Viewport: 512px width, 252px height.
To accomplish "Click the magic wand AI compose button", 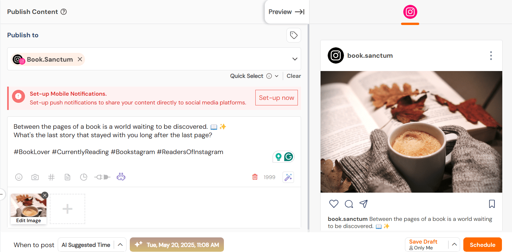I will point(288,177).
